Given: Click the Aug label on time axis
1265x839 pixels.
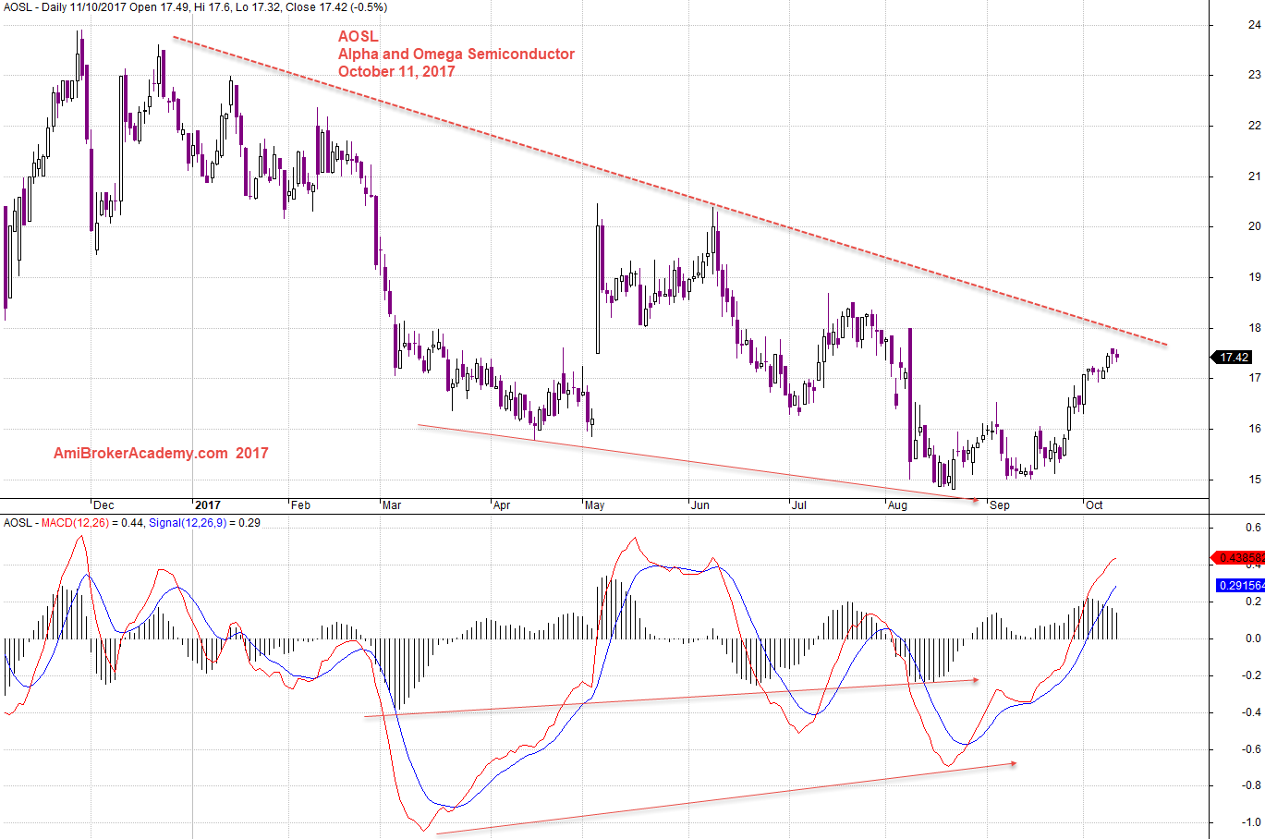Looking at the screenshot, I should click(x=897, y=505).
